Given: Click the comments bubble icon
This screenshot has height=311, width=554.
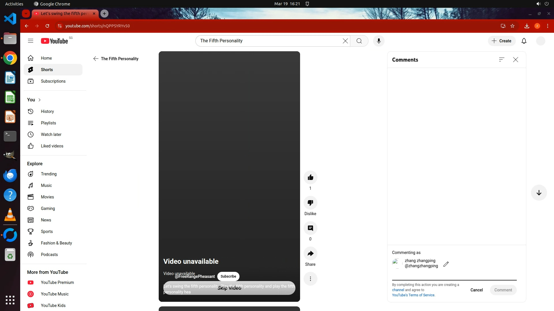Looking at the screenshot, I should (x=310, y=228).
